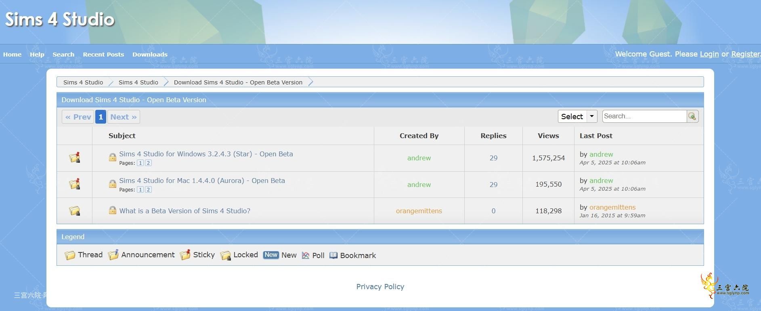Click replies count 29 for Mac thread
The width and height of the screenshot is (761, 311).
coord(493,185)
